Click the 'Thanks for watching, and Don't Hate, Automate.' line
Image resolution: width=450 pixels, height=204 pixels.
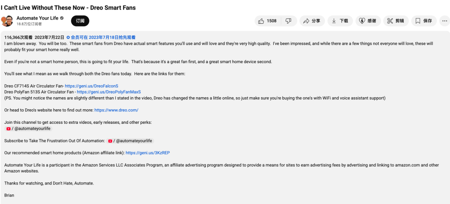click(49, 183)
